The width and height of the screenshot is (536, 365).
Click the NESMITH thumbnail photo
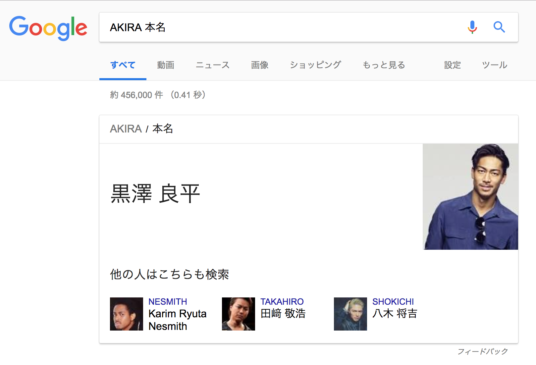127,314
